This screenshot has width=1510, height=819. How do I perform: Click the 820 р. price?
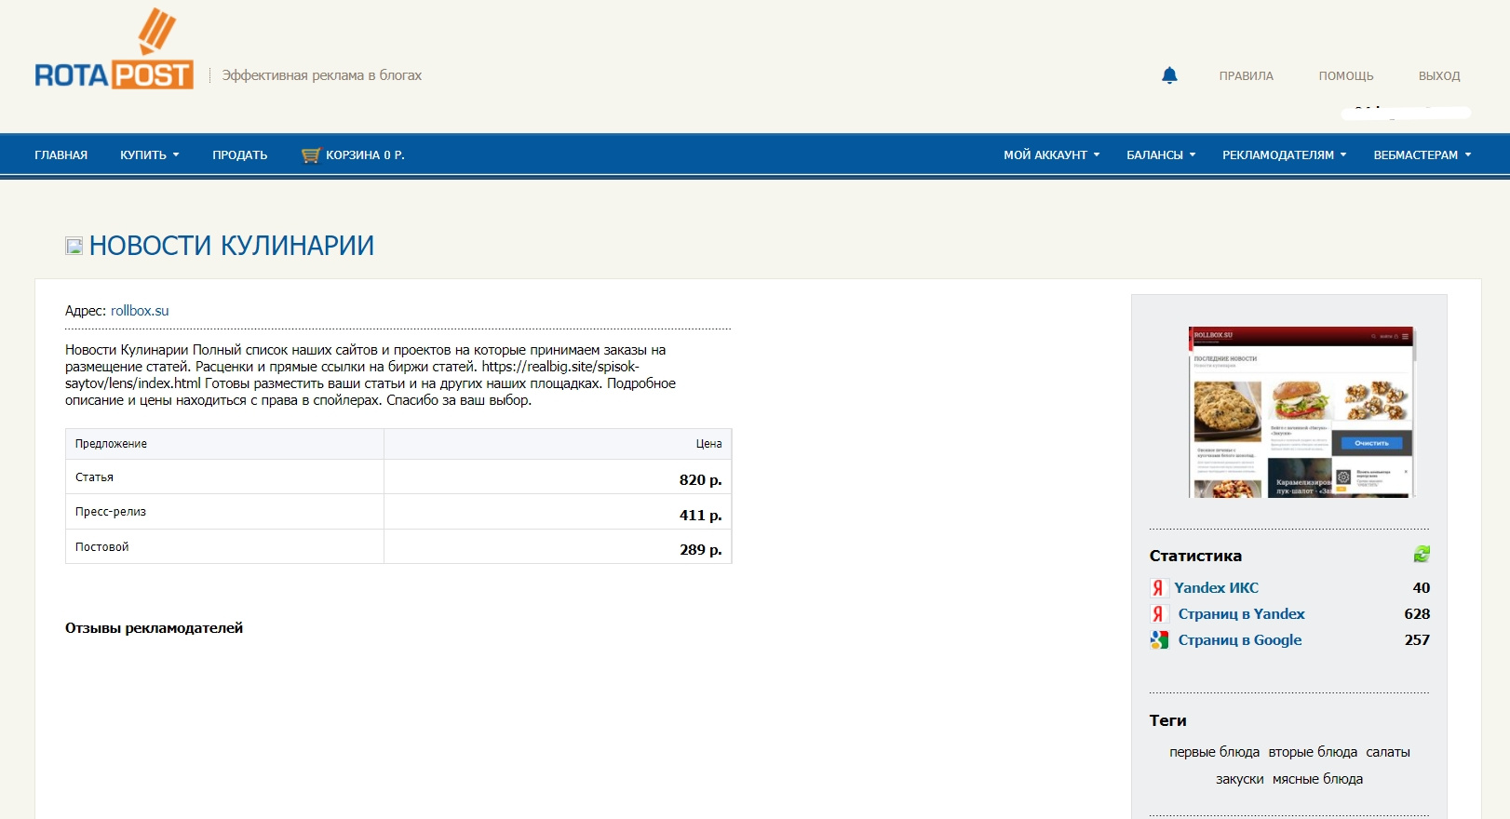pyautogui.click(x=700, y=480)
